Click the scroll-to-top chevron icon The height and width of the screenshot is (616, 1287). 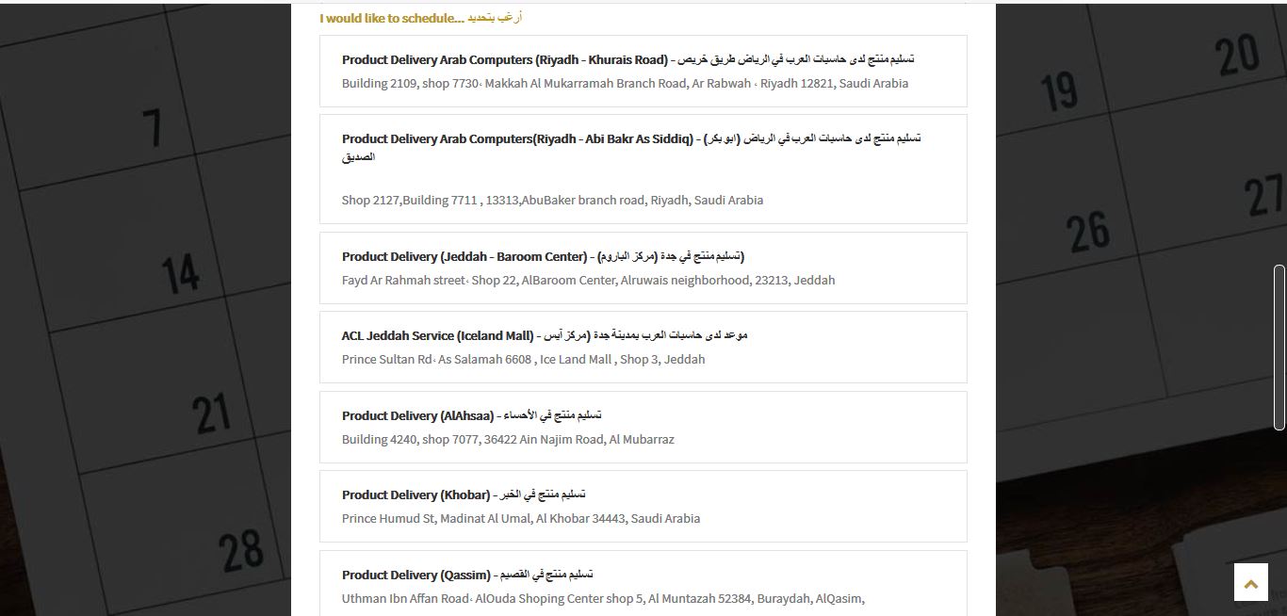(x=1250, y=582)
